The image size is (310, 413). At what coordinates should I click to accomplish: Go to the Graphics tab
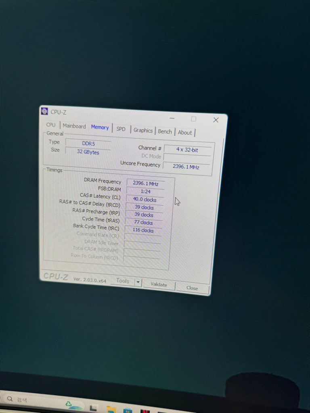click(143, 130)
